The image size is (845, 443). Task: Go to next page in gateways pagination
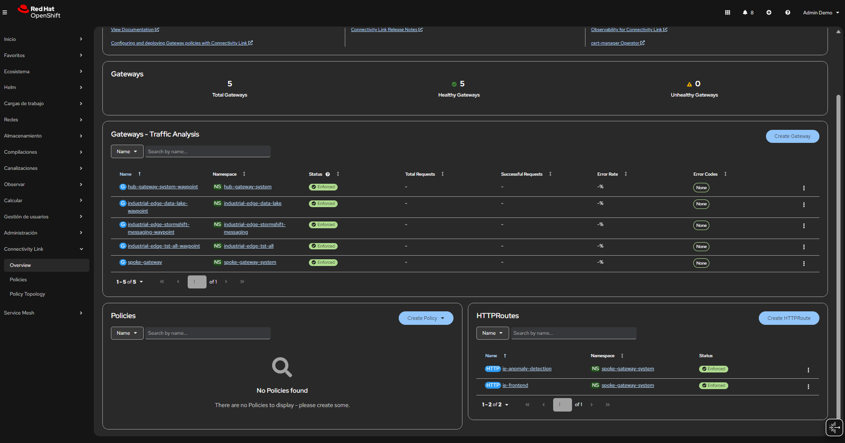pyautogui.click(x=226, y=282)
